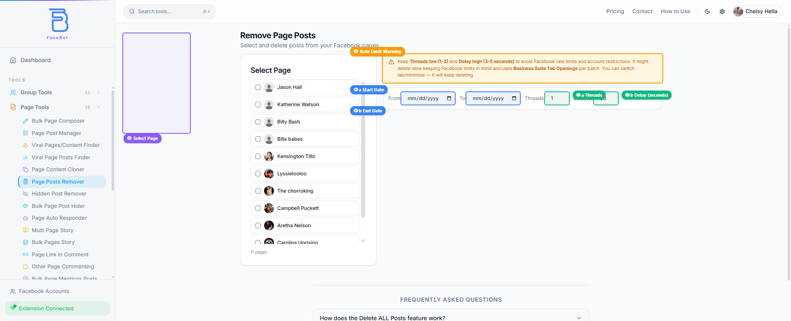Click Extension Connected wifi icon
Viewport: 791px width, 321px height.
coord(14,308)
